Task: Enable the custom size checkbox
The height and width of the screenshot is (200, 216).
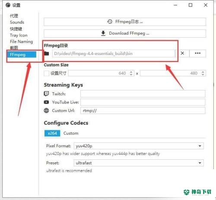Action: [x=47, y=73]
